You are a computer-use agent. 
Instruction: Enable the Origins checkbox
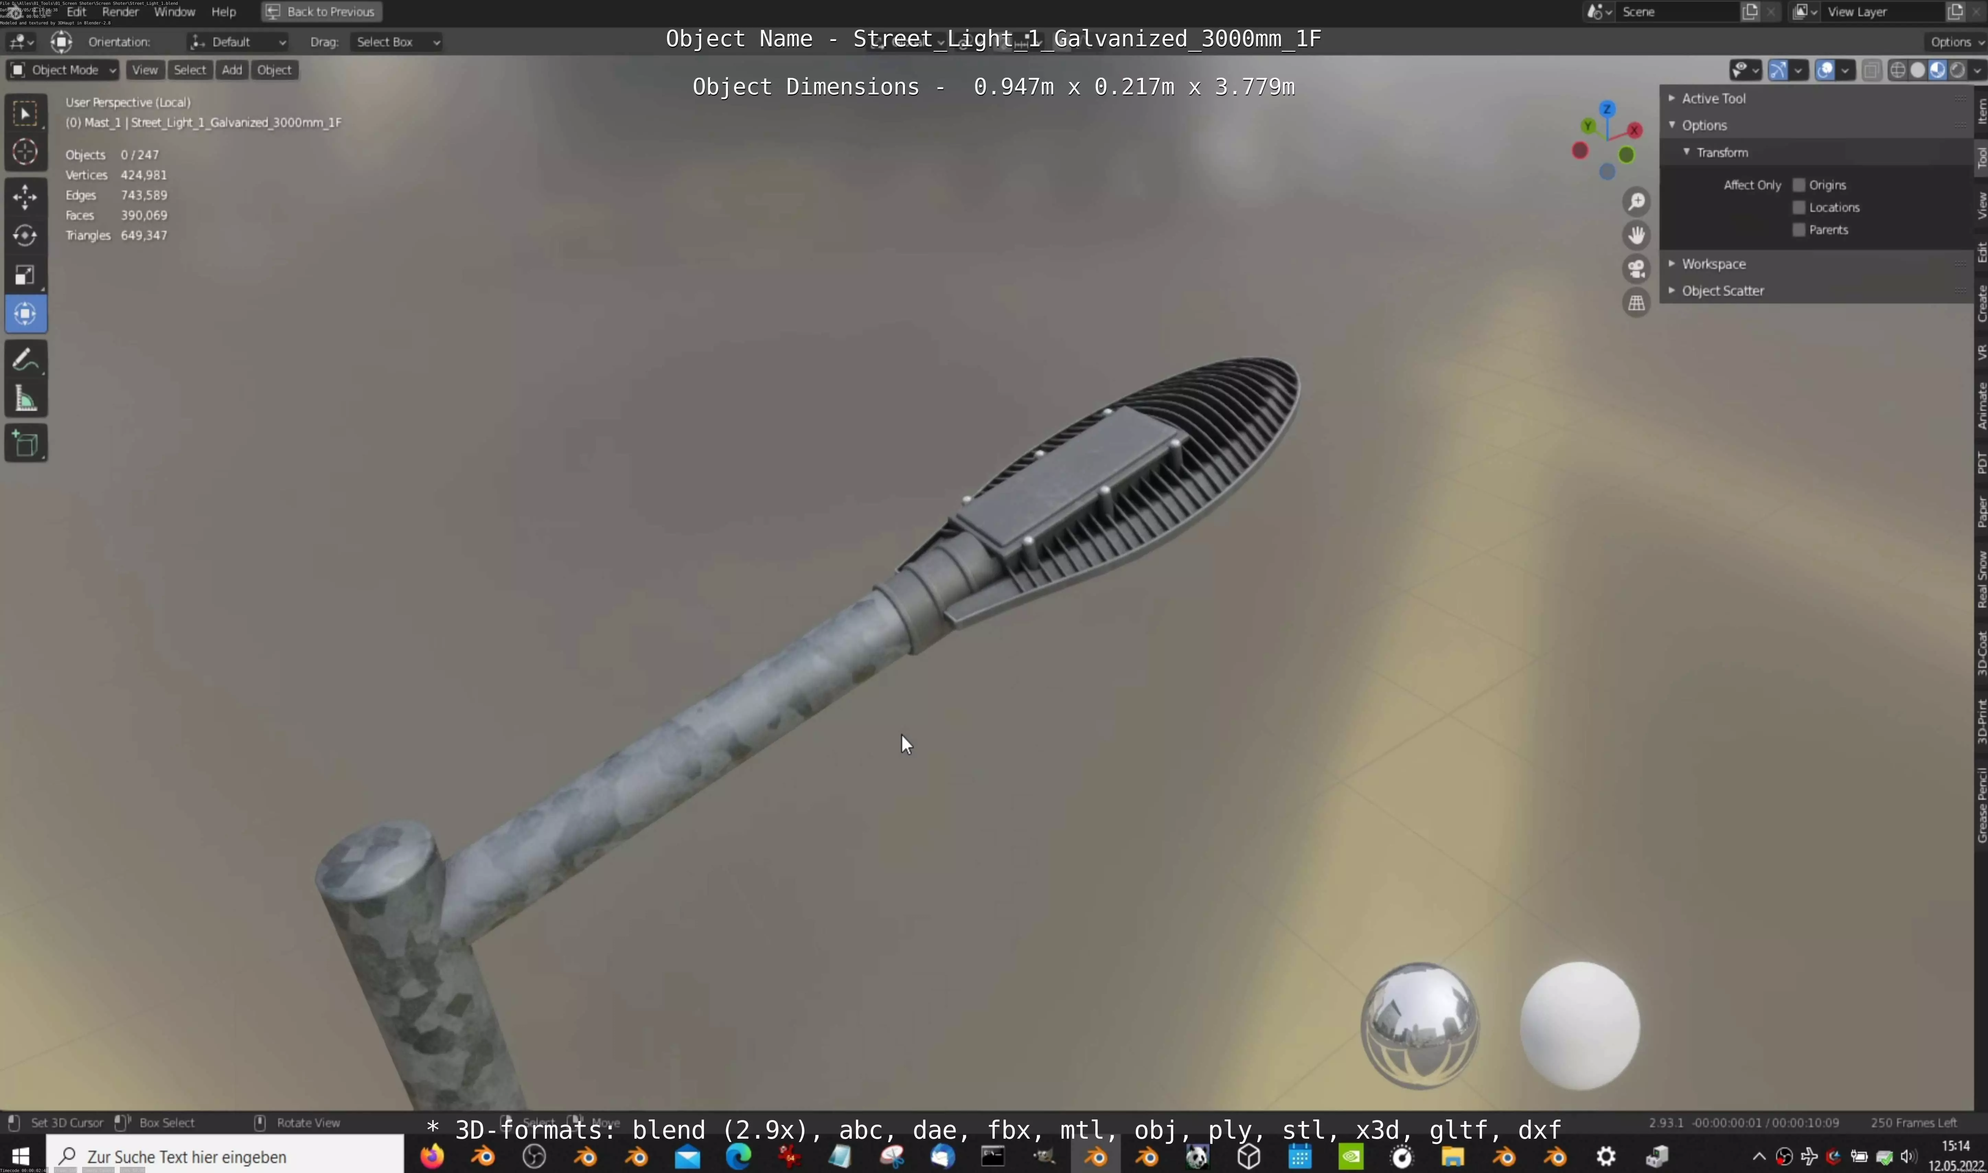[x=1799, y=185]
